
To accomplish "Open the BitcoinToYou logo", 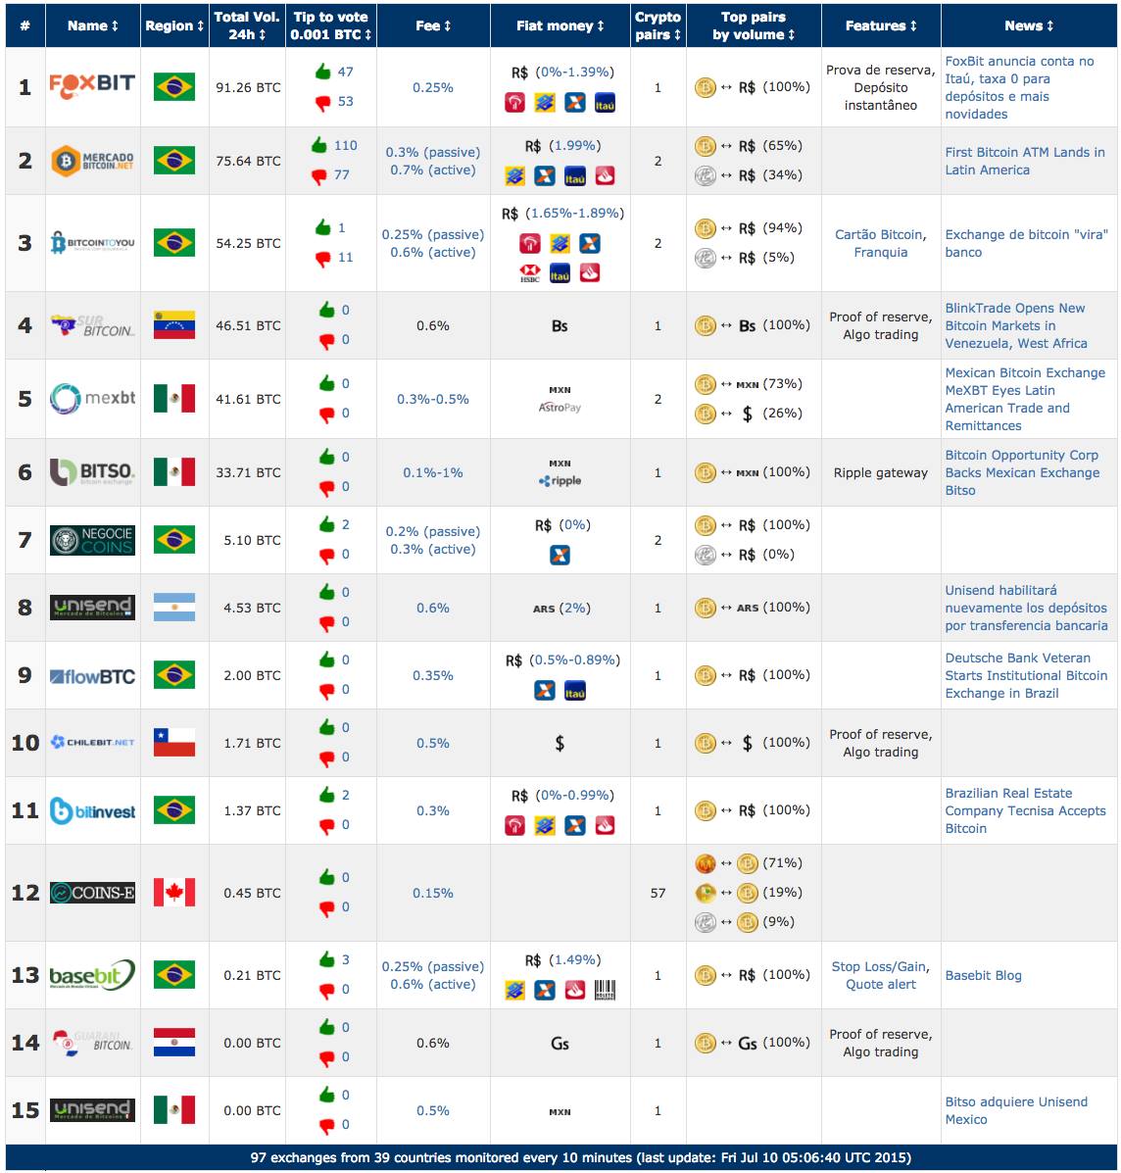I will click(93, 242).
